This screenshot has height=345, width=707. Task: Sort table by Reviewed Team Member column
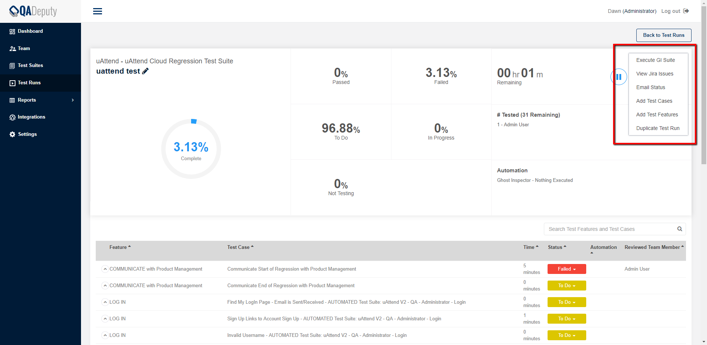[654, 247]
